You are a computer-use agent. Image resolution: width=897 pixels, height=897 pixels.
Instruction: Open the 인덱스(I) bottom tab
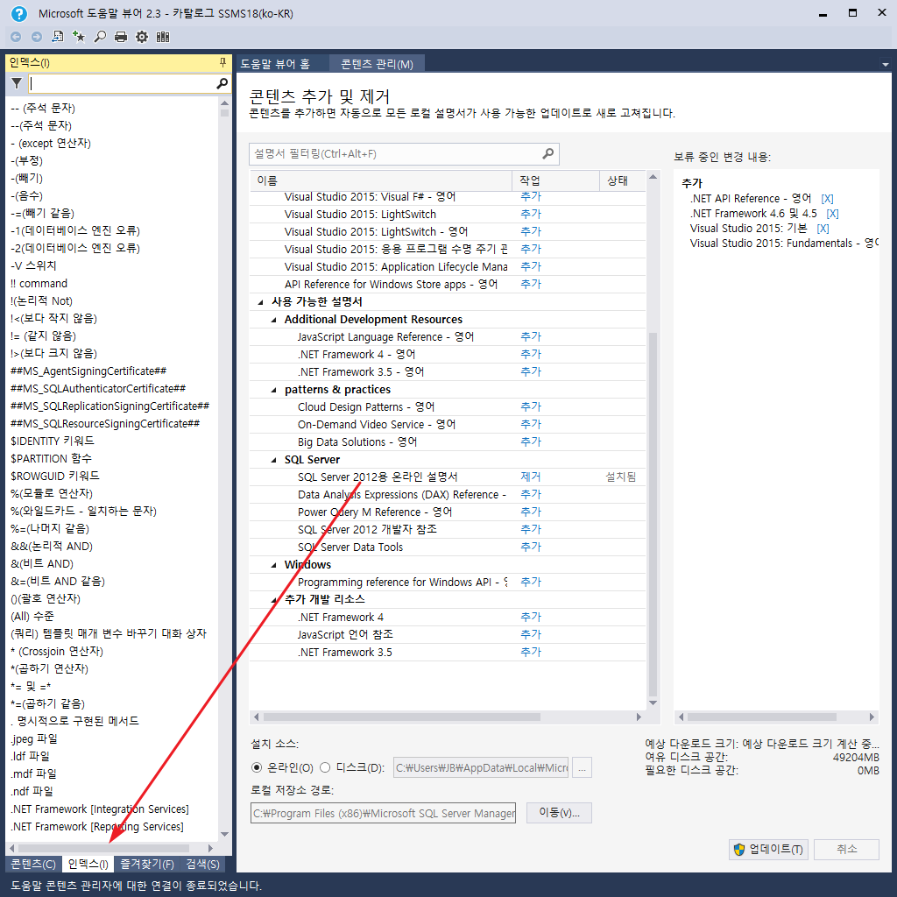click(x=88, y=864)
